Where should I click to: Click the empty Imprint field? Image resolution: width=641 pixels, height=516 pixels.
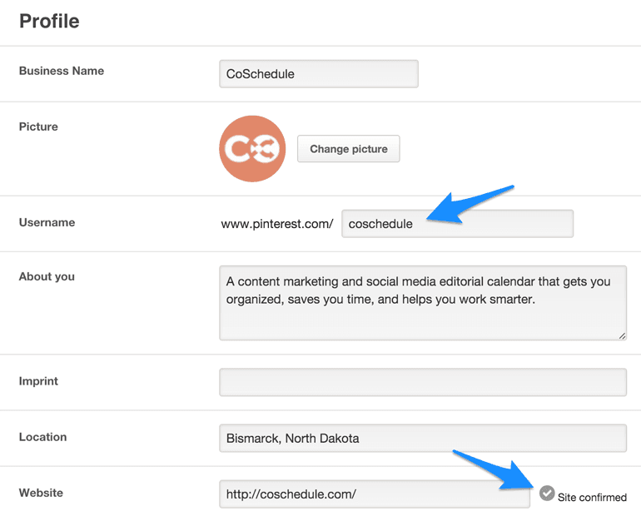click(x=422, y=383)
